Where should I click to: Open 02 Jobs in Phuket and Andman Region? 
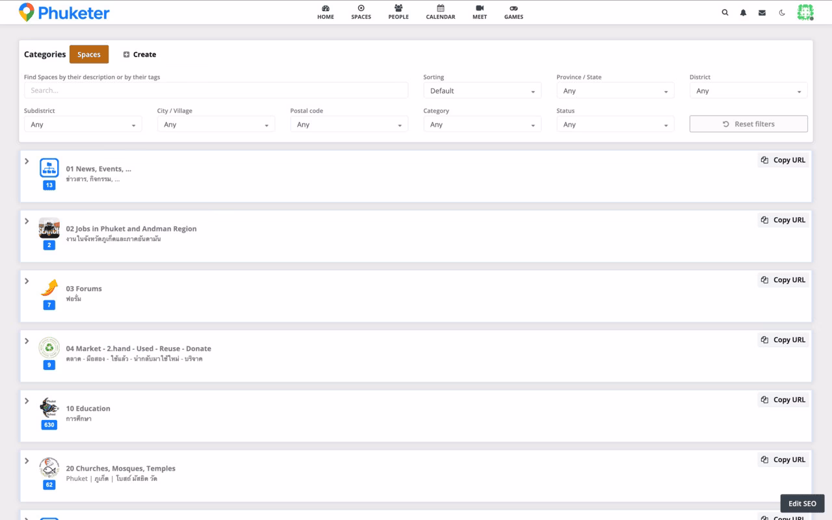coord(131,229)
